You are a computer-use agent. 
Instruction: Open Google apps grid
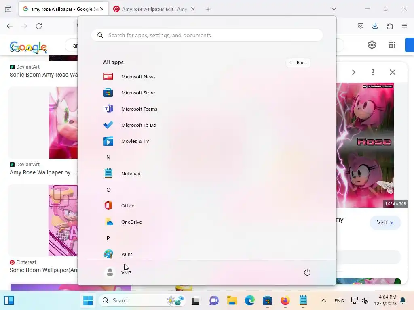tap(392, 45)
